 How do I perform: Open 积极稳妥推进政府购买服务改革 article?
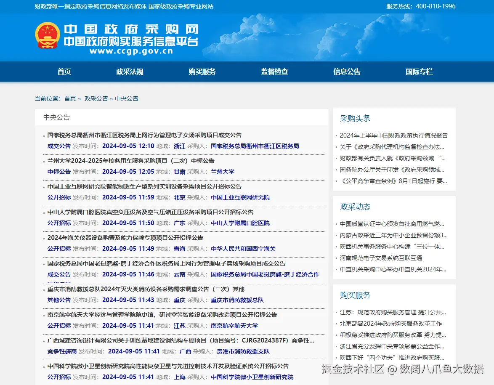click(x=393, y=335)
